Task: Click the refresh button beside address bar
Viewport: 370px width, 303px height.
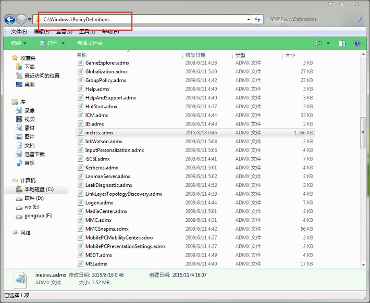Action: tap(257, 20)
